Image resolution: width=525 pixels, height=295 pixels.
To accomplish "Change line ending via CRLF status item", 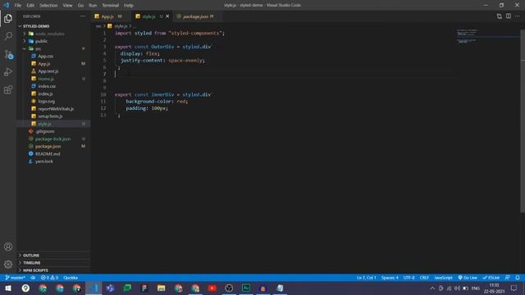I will coord(424,278).
